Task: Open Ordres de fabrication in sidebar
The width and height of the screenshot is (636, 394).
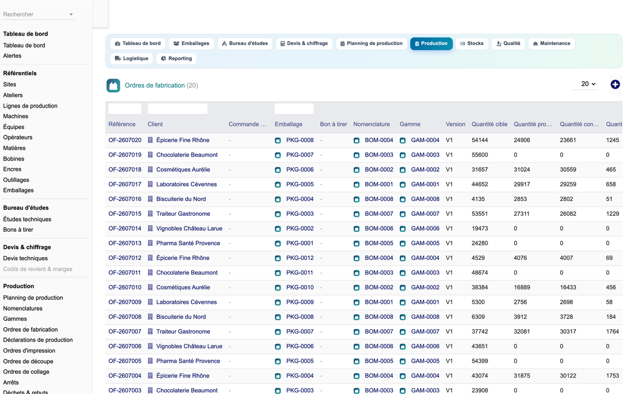Action: 30,329
